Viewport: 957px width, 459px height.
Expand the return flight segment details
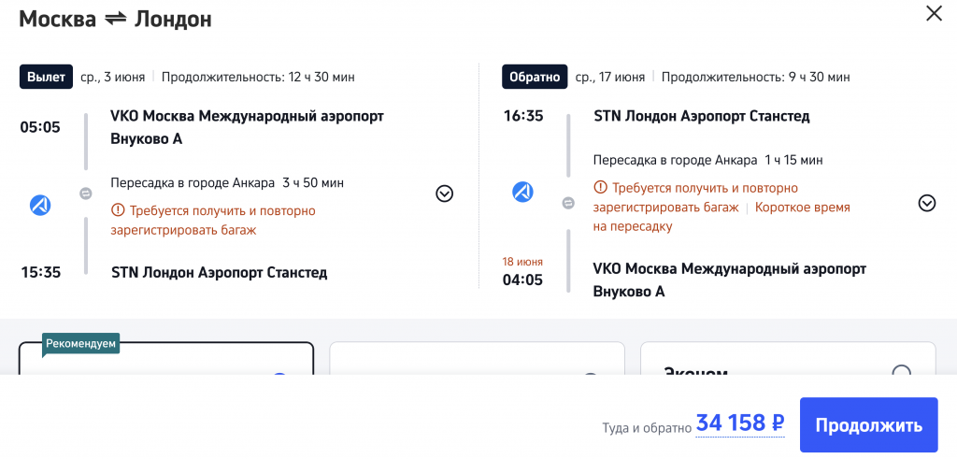(927, 203)
